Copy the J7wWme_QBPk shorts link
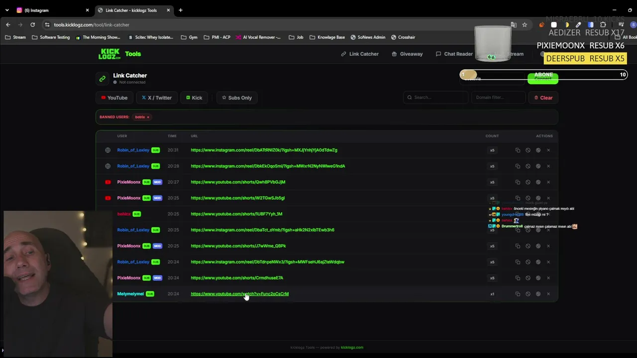Screen dimensions: 637x358 [518, 246]
